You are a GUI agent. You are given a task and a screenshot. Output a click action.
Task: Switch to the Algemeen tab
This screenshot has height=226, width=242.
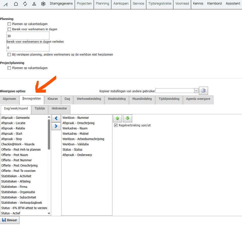tap(9, 100)
